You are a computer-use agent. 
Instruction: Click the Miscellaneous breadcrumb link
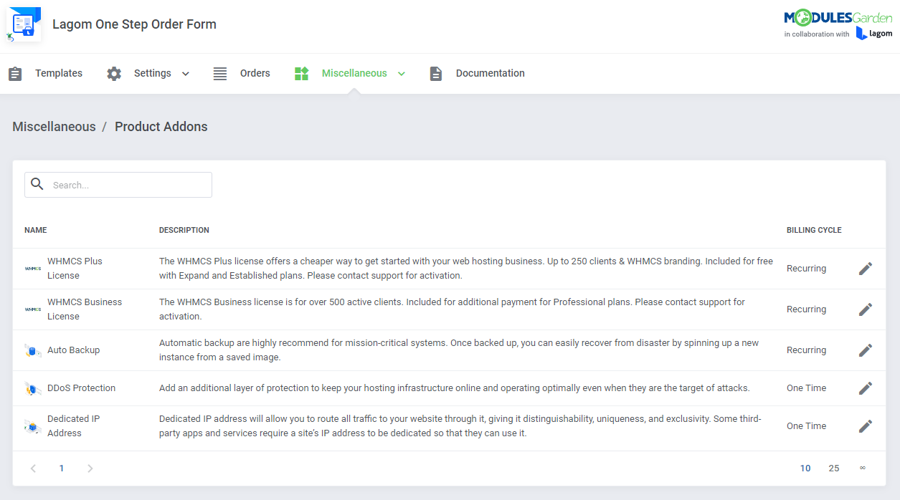54,126
